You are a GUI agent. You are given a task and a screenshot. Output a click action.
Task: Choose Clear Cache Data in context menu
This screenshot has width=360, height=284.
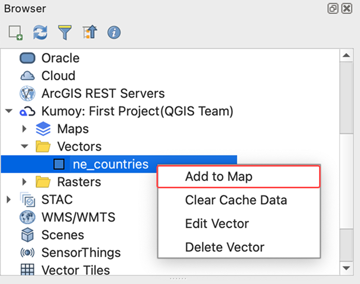click(x=239, y=200)
